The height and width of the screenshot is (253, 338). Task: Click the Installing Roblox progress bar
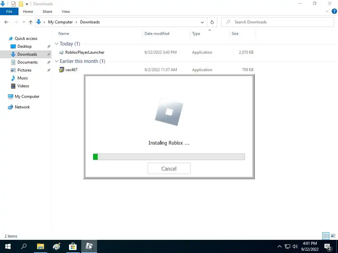tap(169, 157)
